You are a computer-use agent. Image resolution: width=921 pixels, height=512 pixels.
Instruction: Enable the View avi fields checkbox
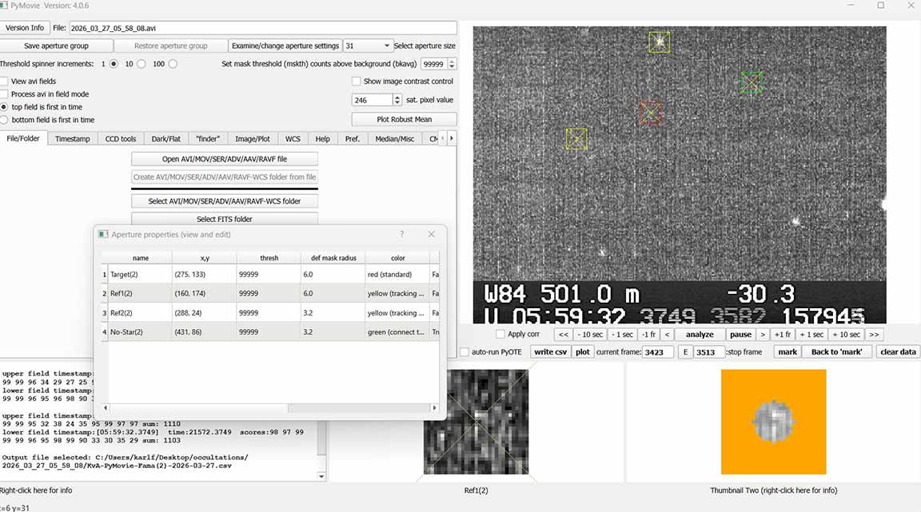[5, 81]
